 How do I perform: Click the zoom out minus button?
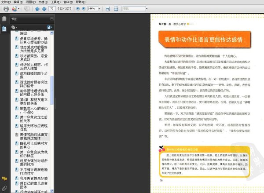coord(78,9)
